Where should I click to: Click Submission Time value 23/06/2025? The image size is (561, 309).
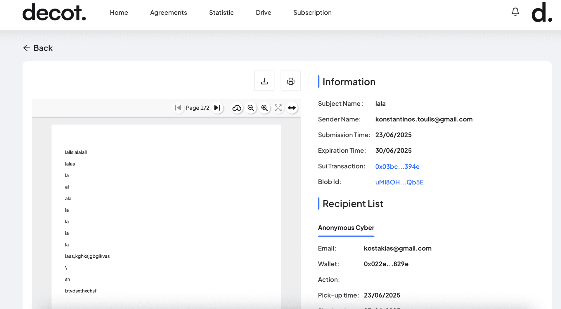(394, 135)
